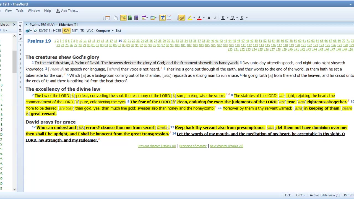The width and height of the screenshot is (354, 199).
Task: Toggle the Bible tree structure icon
Action: click(123, 18)
